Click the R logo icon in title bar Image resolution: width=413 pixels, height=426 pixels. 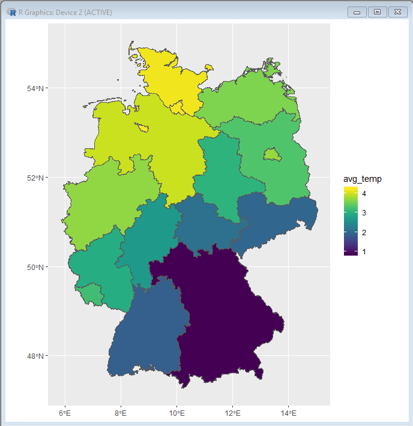point(11,12)
